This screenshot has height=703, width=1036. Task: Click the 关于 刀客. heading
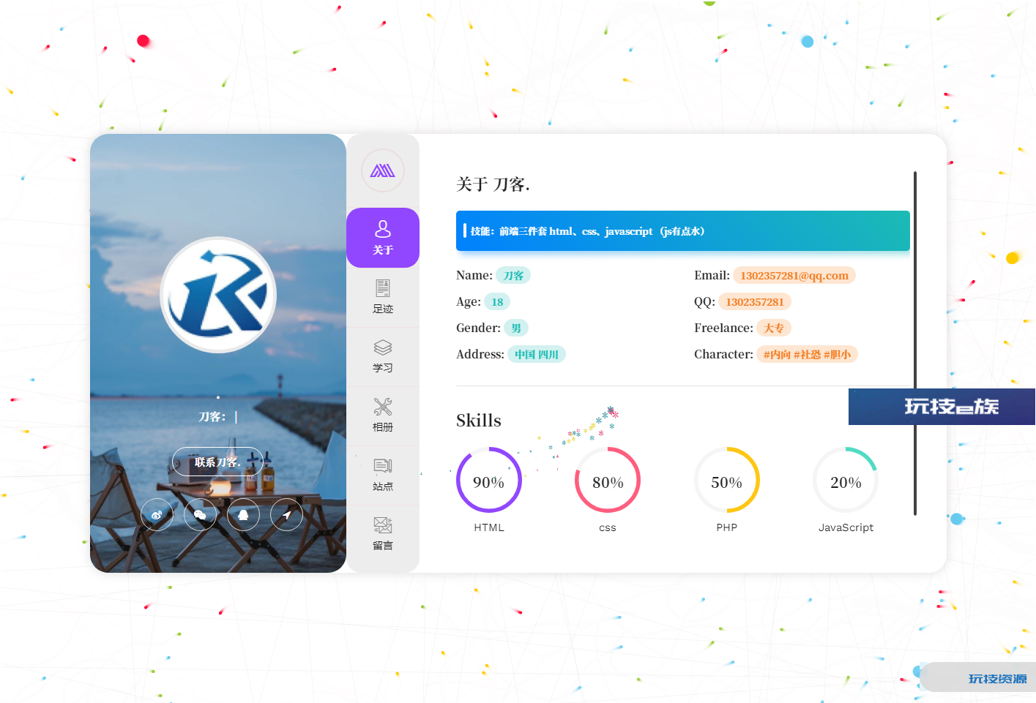[493, 184]
